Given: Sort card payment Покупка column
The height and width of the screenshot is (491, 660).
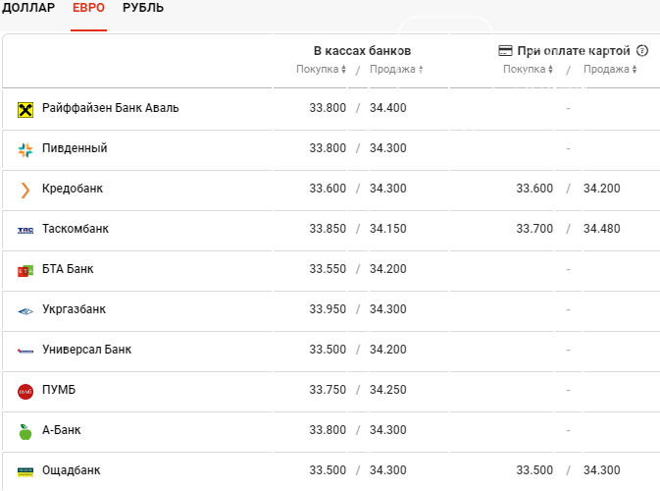Looking at the screenshot, I should 528,69.
